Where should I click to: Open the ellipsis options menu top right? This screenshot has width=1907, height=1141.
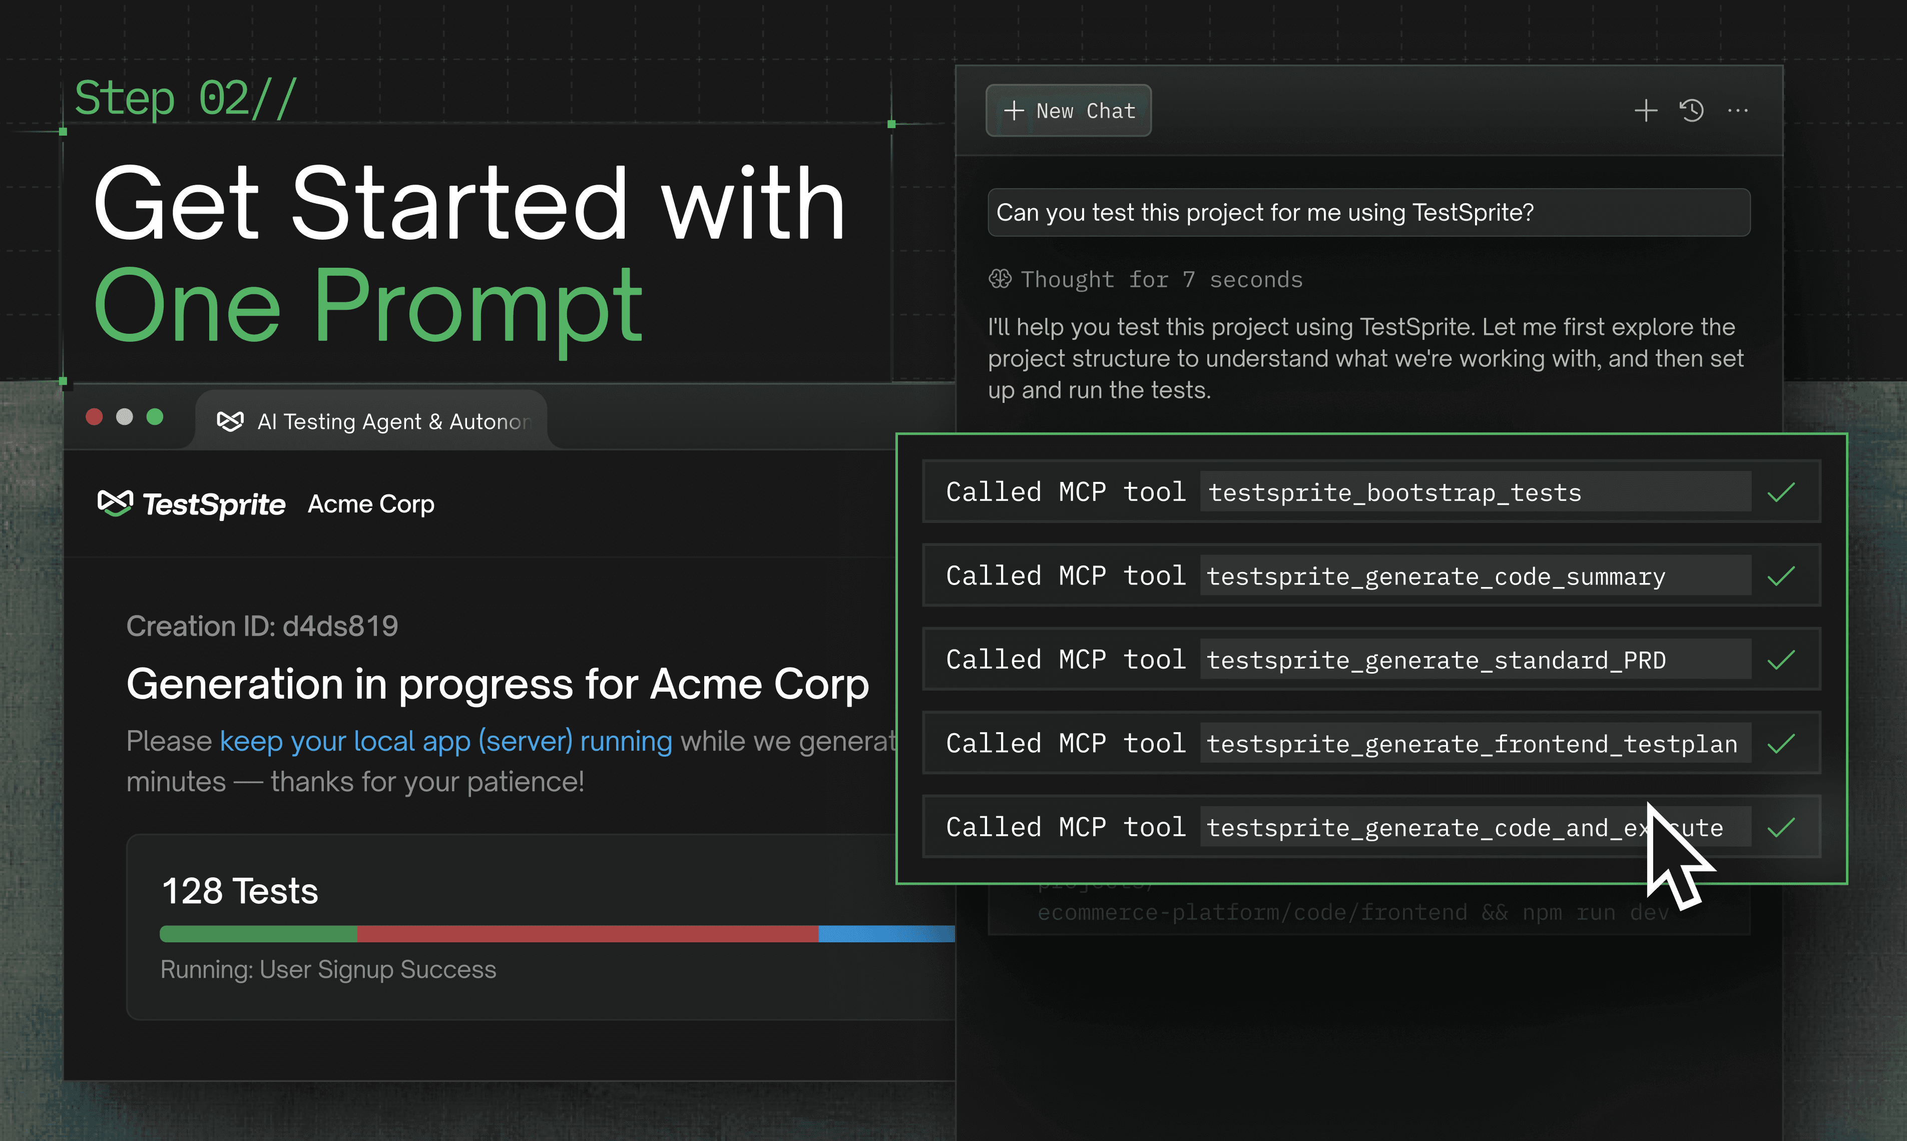coord(1738,111)
